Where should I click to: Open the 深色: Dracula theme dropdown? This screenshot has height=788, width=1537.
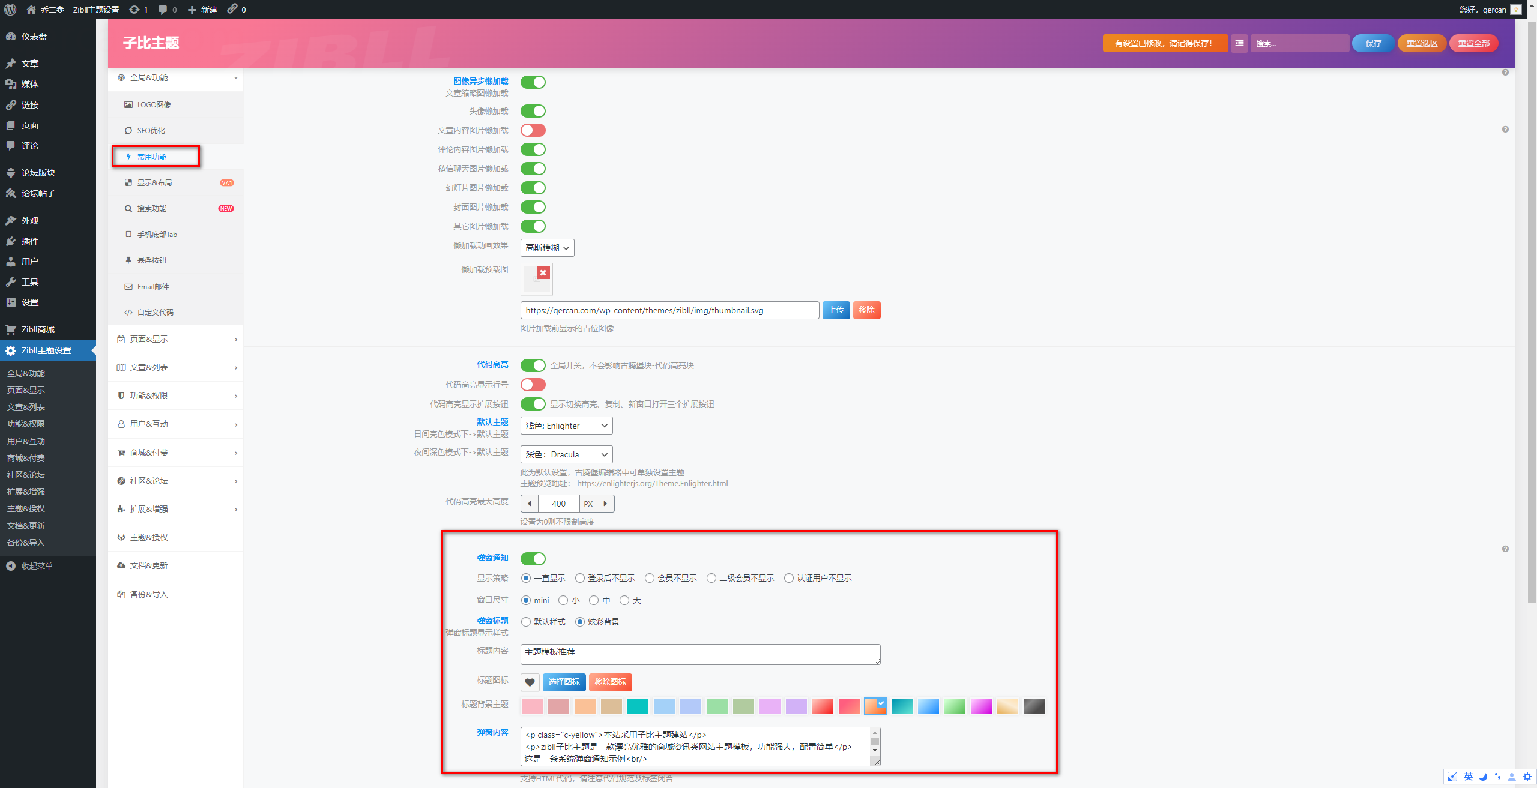click(566, 454)
